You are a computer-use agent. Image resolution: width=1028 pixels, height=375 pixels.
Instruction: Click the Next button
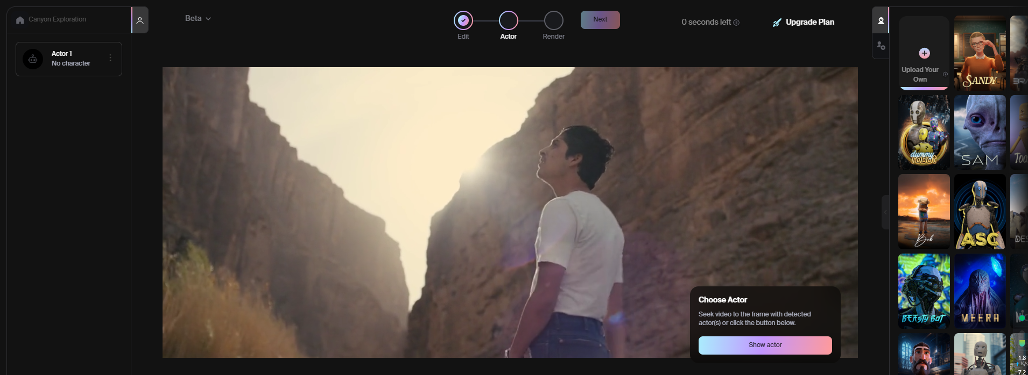tap(600, 20)
